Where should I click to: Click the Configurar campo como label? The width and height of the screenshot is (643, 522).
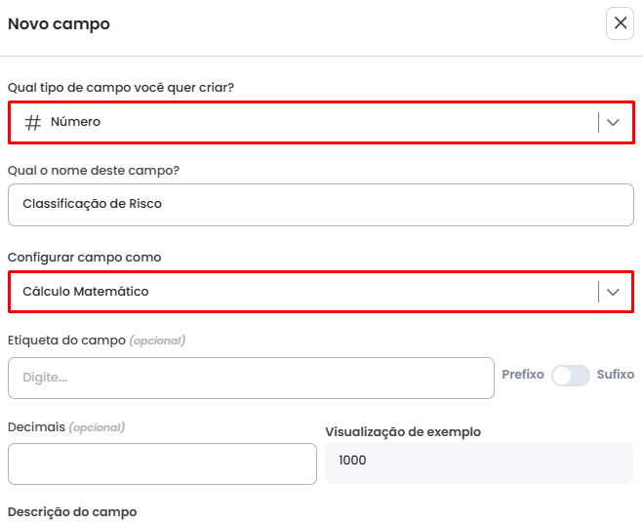85,258
